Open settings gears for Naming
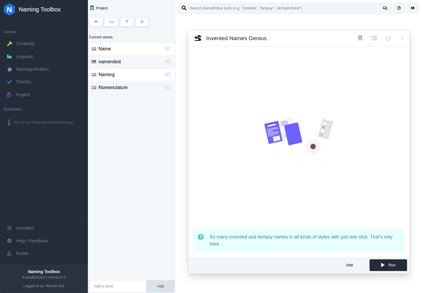The height and width of the screenshot is (293, 422). pos(168,75)
